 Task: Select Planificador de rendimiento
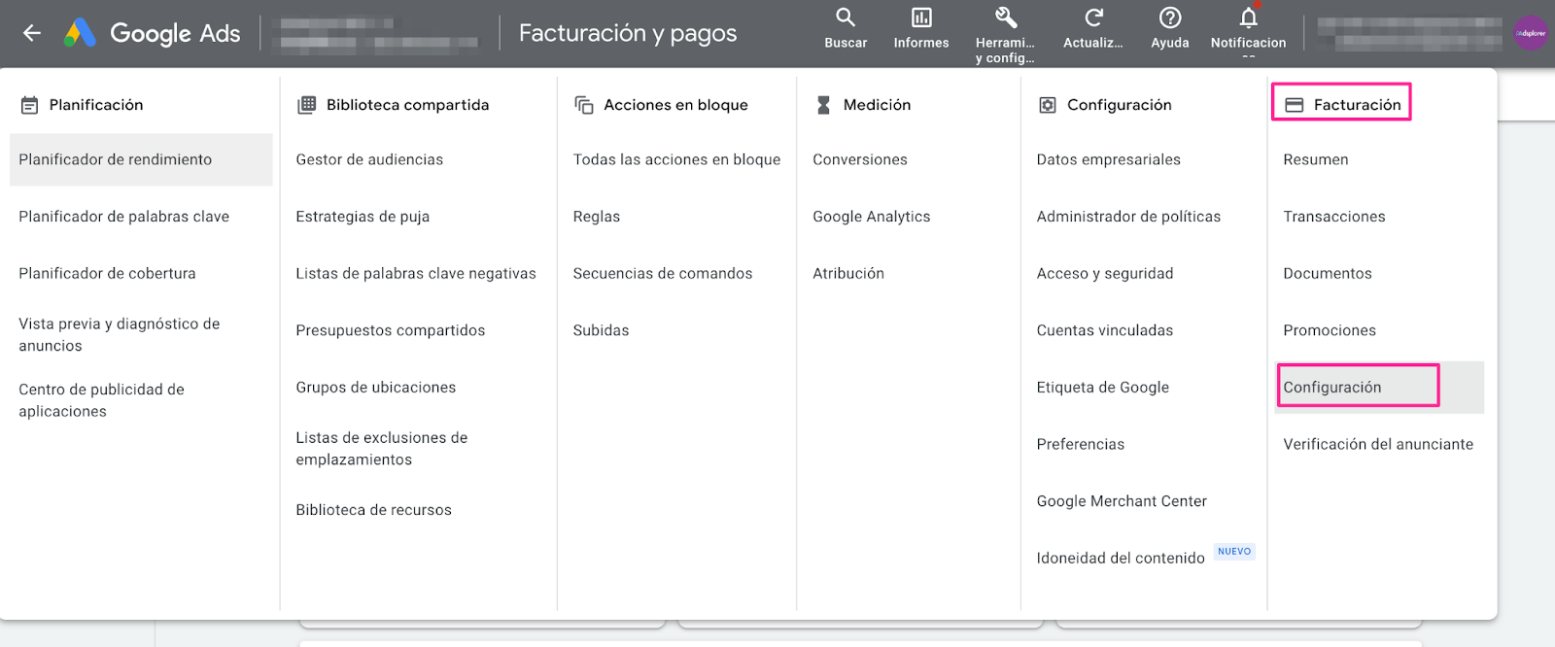click(141, 159)
